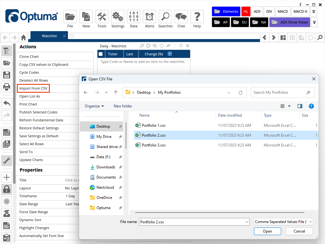Click New folder in the dialog
This screenshot has height=244, width=325.
point(123,106)
